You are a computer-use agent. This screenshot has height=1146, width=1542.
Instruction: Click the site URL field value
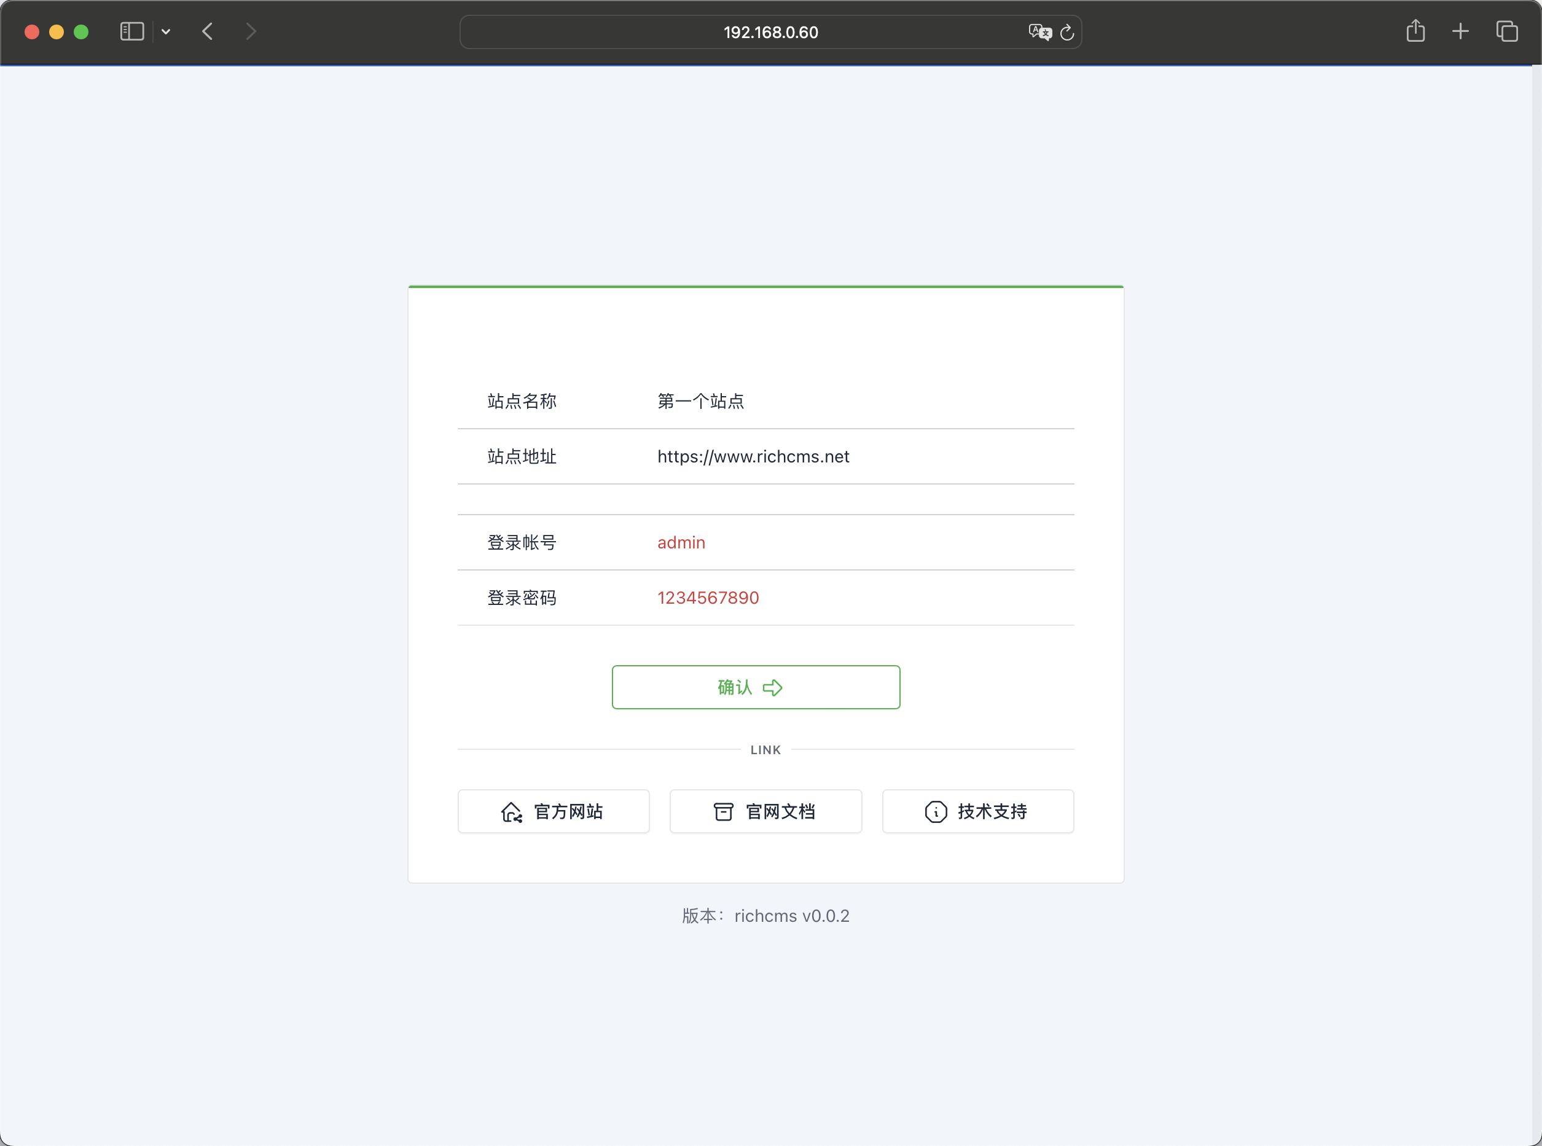[753, 456]
